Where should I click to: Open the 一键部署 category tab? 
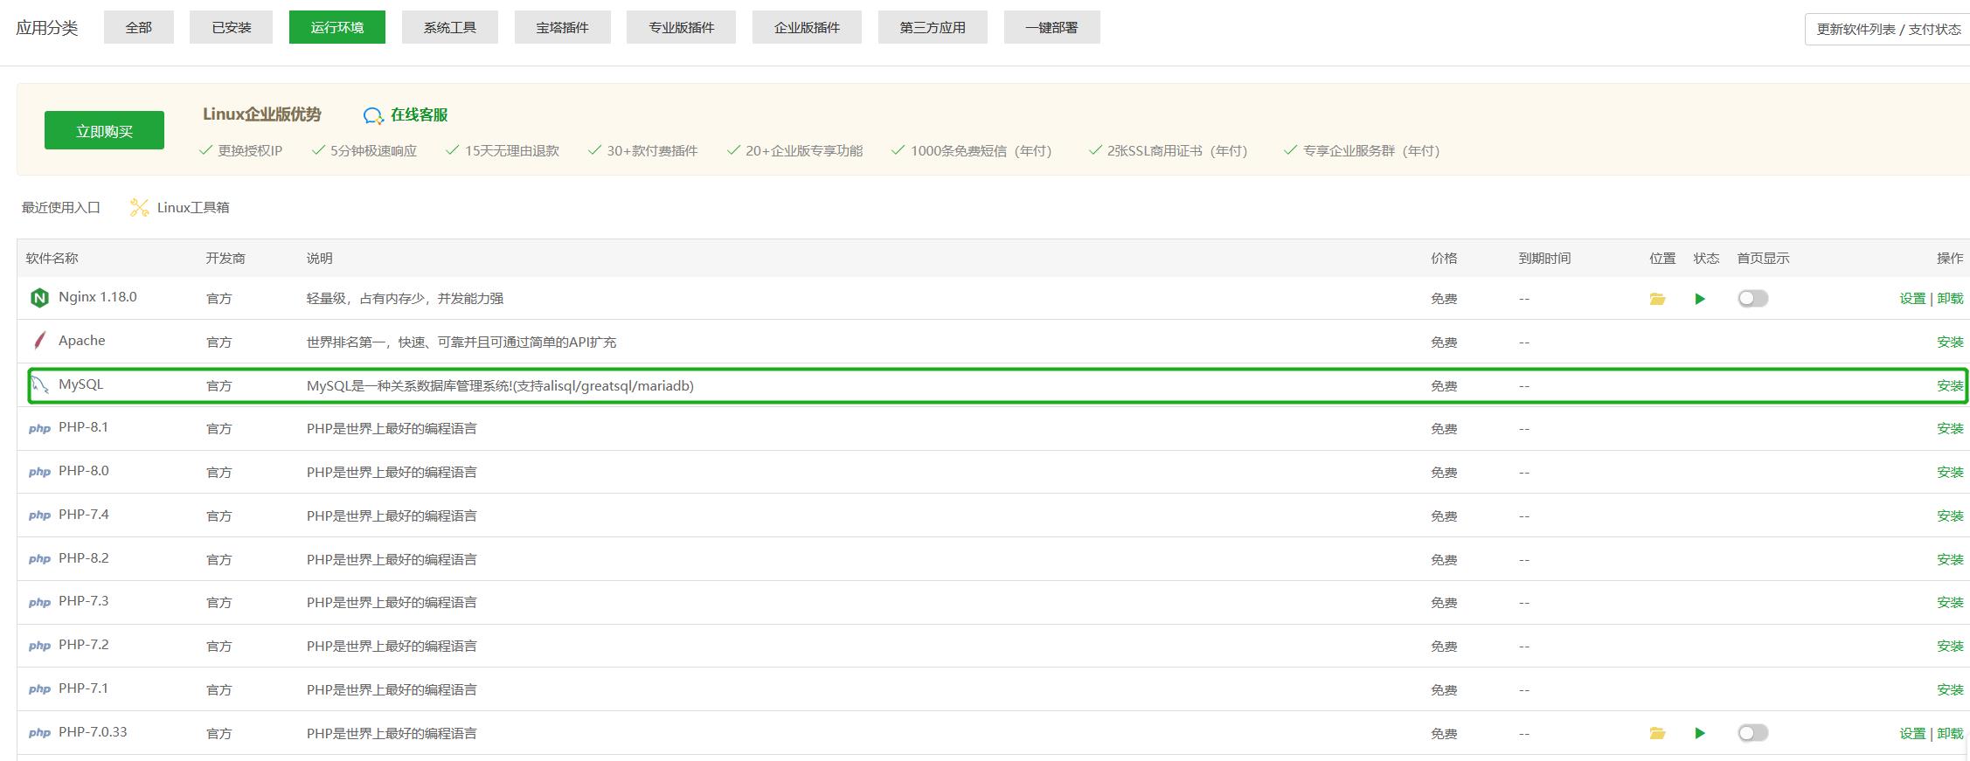pyautogui.click(x=1051, y=27)
